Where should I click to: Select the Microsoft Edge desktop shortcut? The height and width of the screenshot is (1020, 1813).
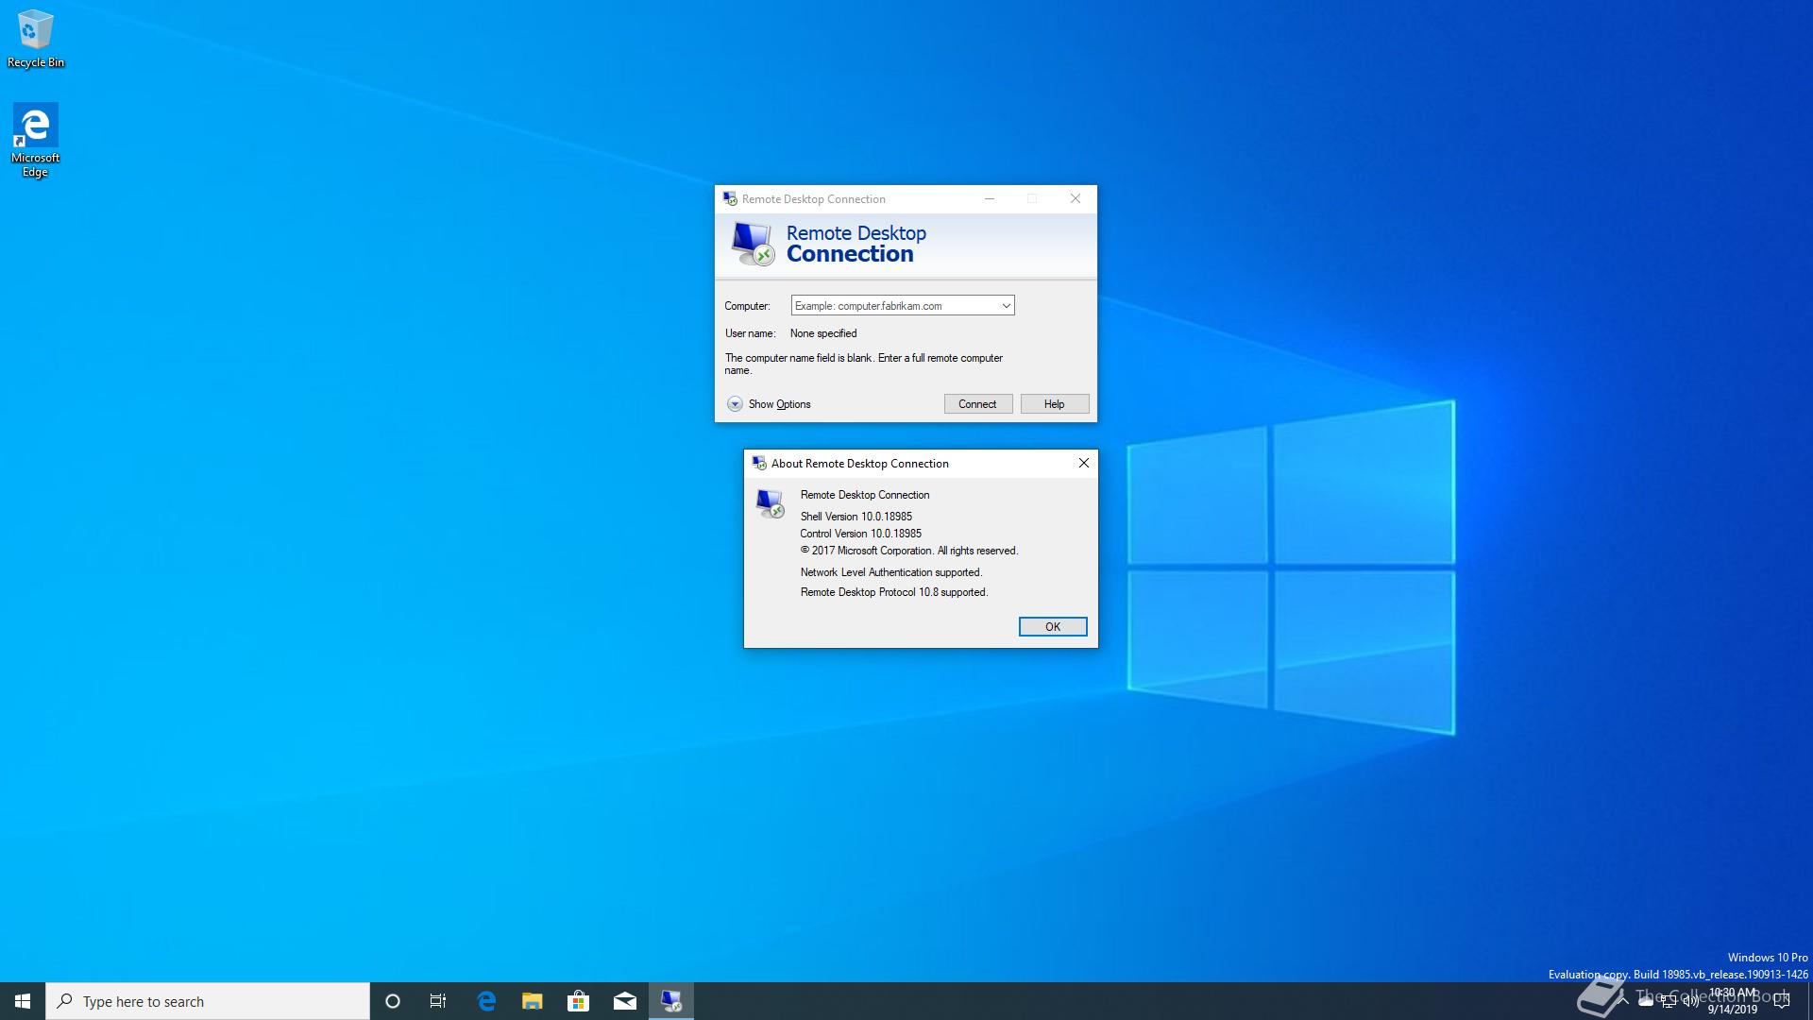click(x=35, y=140)
